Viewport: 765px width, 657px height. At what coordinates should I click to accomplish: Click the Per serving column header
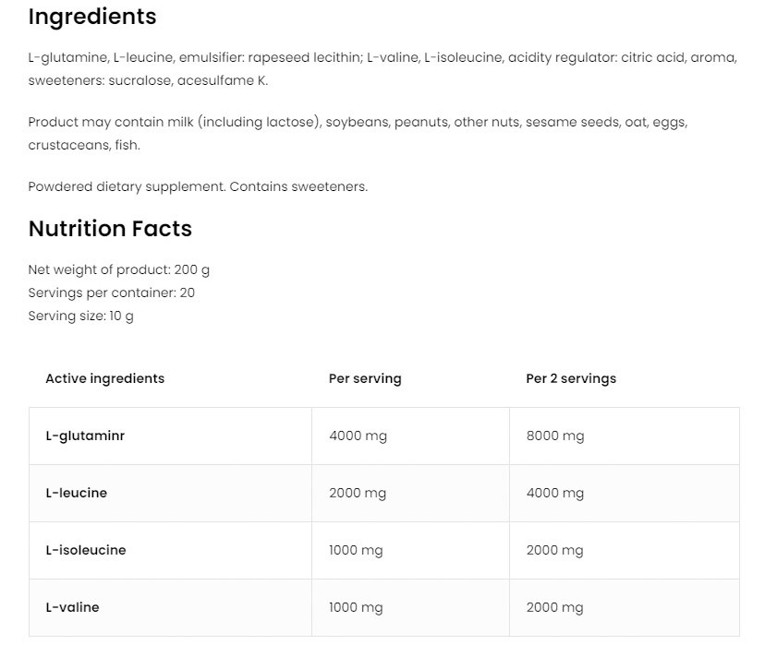click(365, 378)
